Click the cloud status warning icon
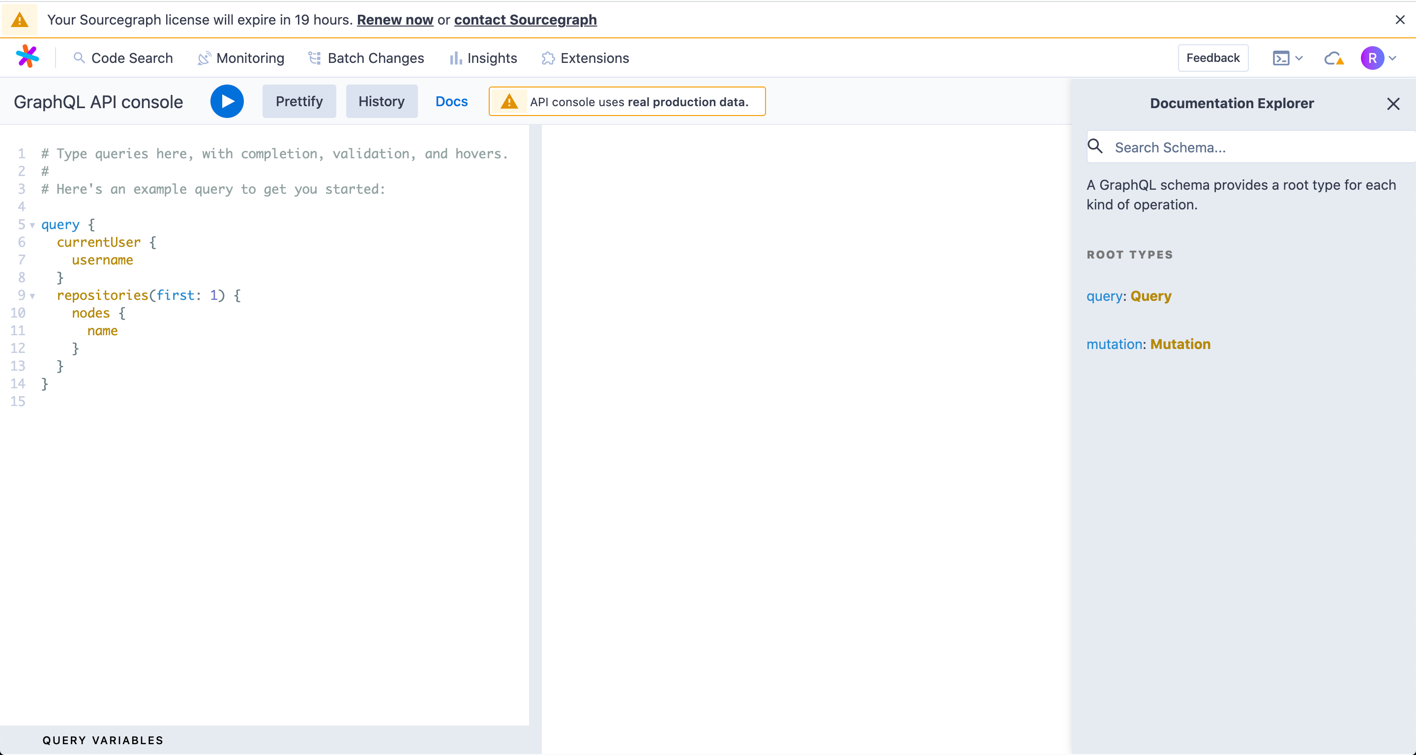 pos(1334,58)
